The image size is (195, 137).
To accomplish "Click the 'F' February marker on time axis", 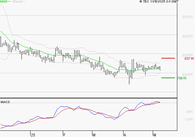I will tap(64, 134).
